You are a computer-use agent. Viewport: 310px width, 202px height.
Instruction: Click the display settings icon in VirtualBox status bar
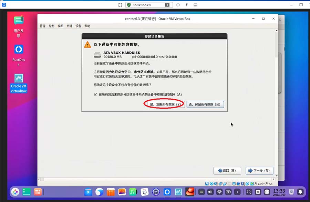coord(234,184)
